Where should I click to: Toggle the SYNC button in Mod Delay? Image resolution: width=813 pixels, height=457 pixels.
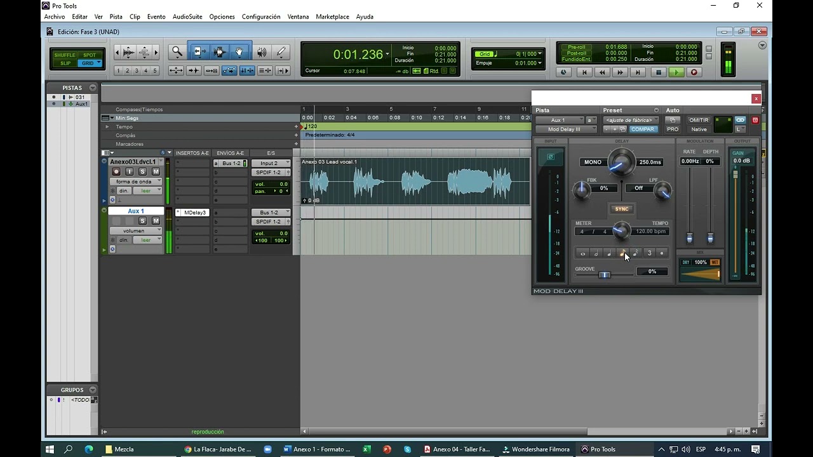pos(622,209)
